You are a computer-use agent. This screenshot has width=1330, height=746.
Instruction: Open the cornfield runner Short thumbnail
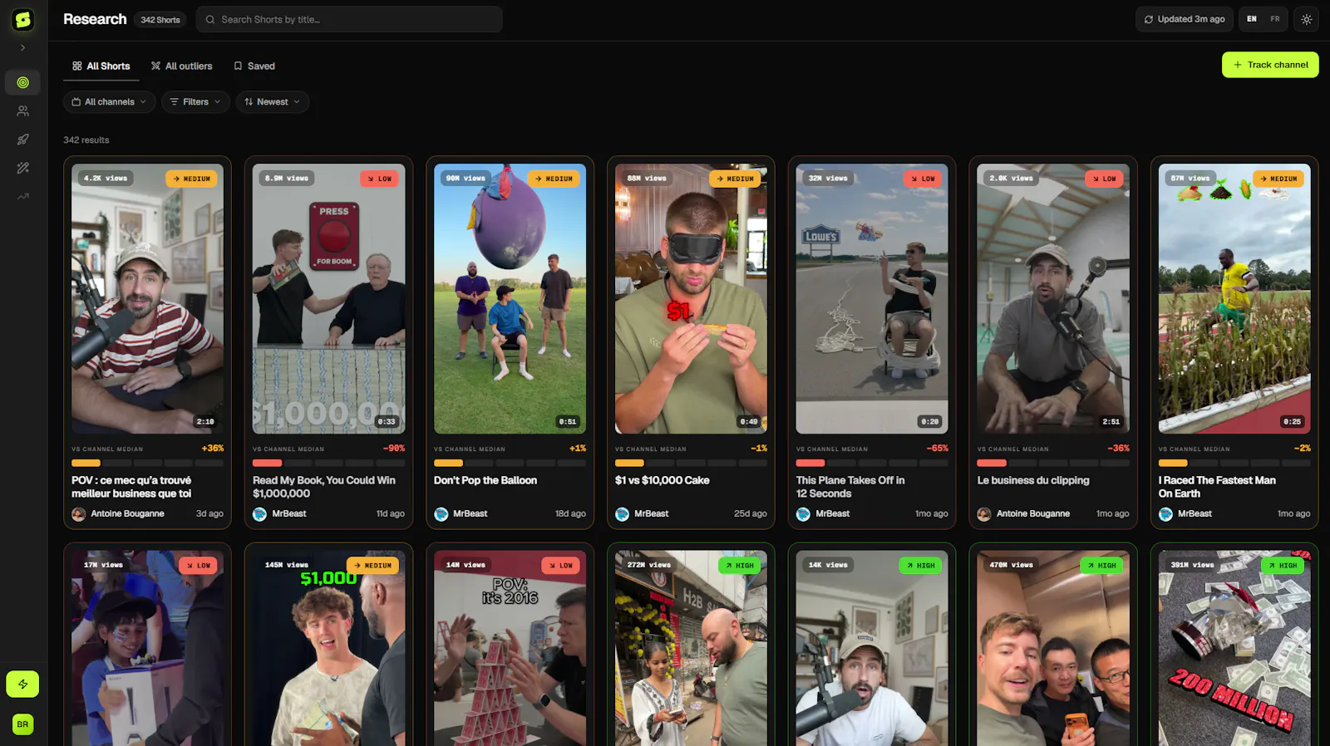coord(1234,299)
